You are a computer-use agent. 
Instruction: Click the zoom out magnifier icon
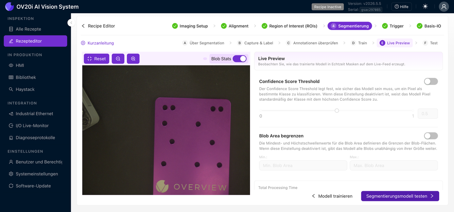[118, 59]
